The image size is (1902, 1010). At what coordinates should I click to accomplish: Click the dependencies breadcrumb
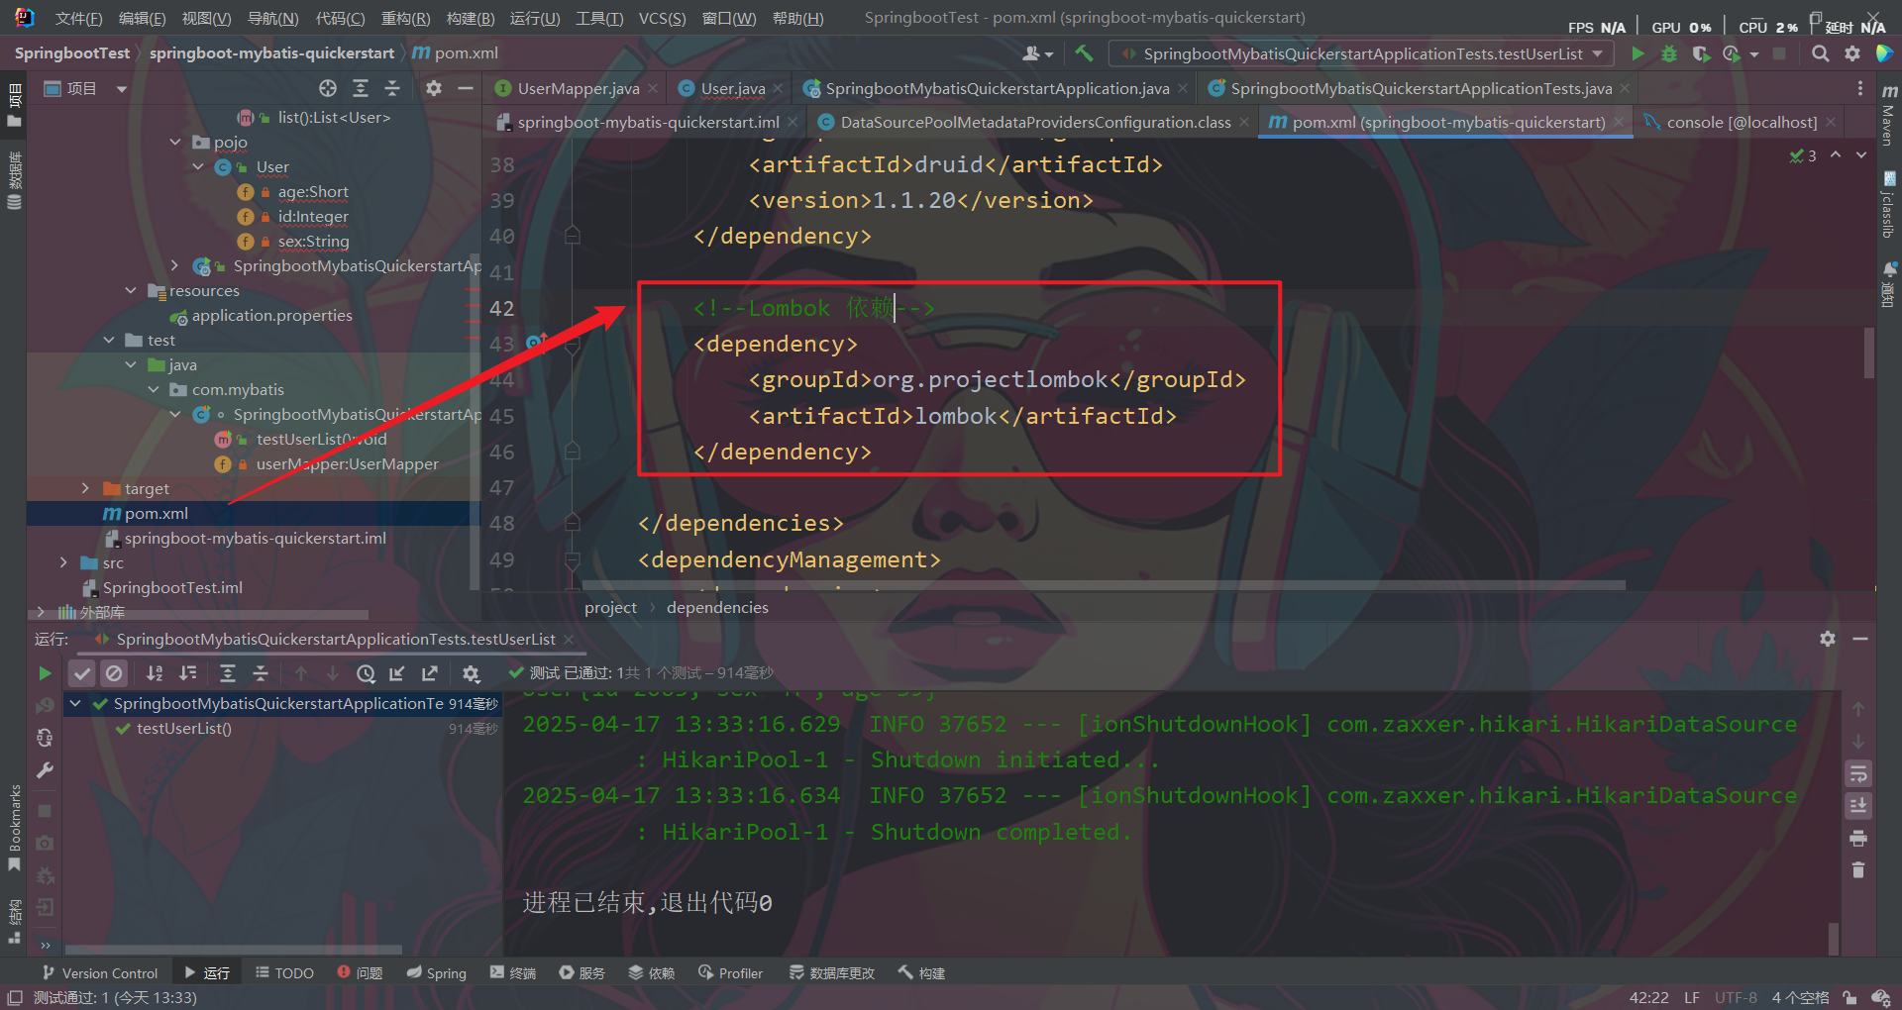coord(717,608)
